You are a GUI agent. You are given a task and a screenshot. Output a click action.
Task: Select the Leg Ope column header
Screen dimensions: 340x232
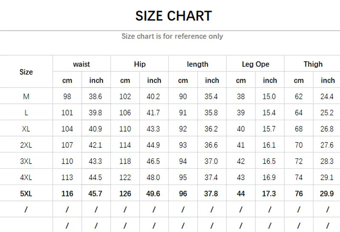click(255, 64)
